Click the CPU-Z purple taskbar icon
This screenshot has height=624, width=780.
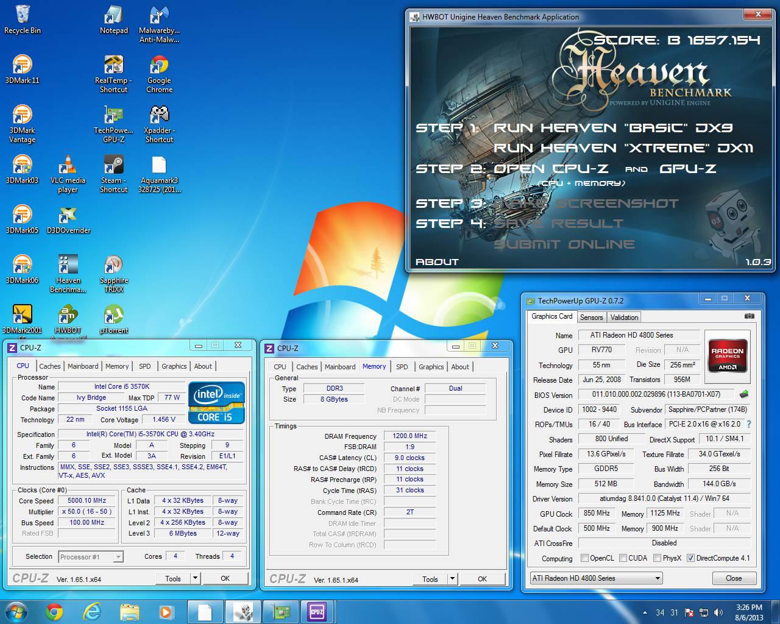pos(317,611)
